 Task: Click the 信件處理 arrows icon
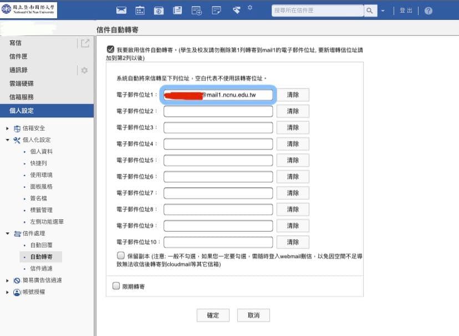(17, 234)
